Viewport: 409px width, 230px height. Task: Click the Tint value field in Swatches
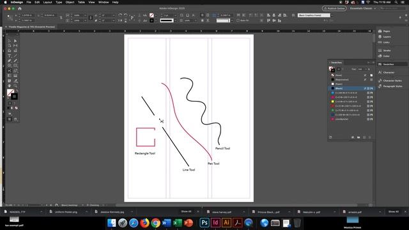pos(360,69)
